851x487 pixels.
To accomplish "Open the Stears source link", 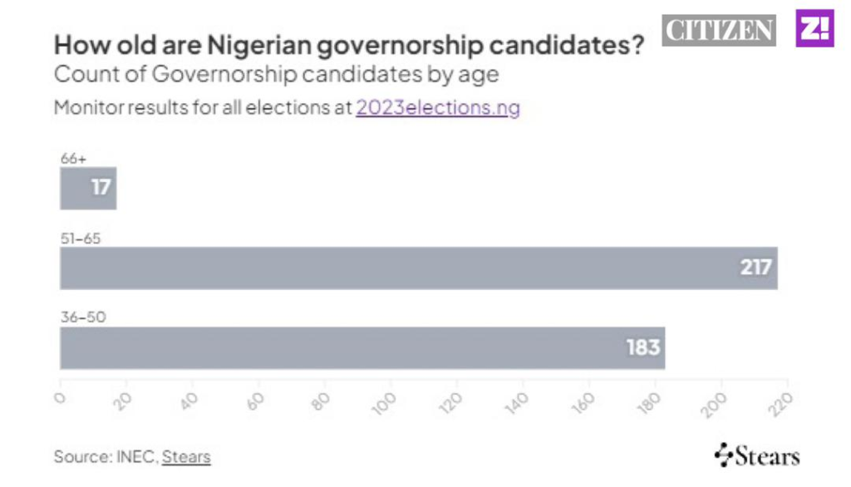I will [186, 456].
